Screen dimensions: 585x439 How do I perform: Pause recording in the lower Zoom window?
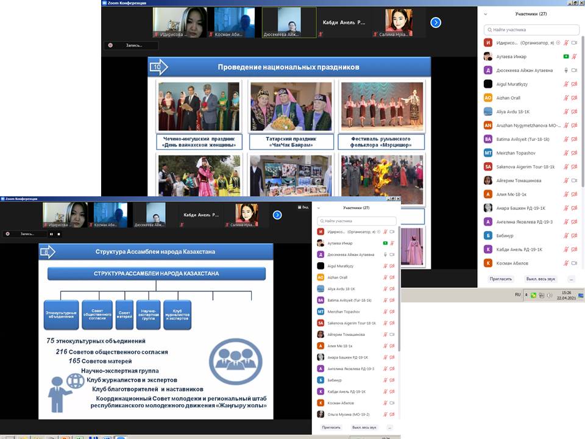click(x=51, y=234)
